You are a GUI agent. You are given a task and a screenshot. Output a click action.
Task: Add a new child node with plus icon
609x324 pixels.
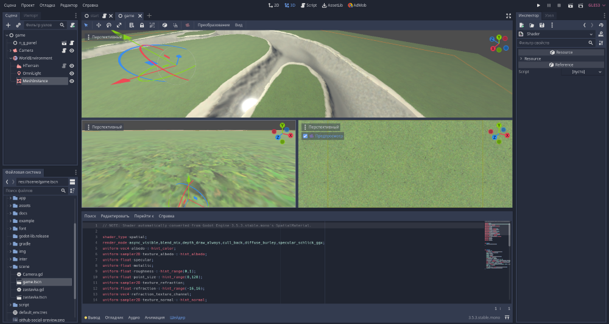click(8, 25)
